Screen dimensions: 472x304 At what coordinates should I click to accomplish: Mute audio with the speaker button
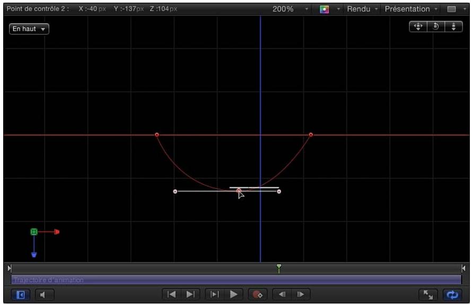(x=45, y=294)
